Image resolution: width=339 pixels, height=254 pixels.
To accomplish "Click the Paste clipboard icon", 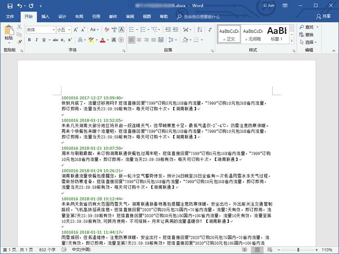I will [x=9, y=30].
